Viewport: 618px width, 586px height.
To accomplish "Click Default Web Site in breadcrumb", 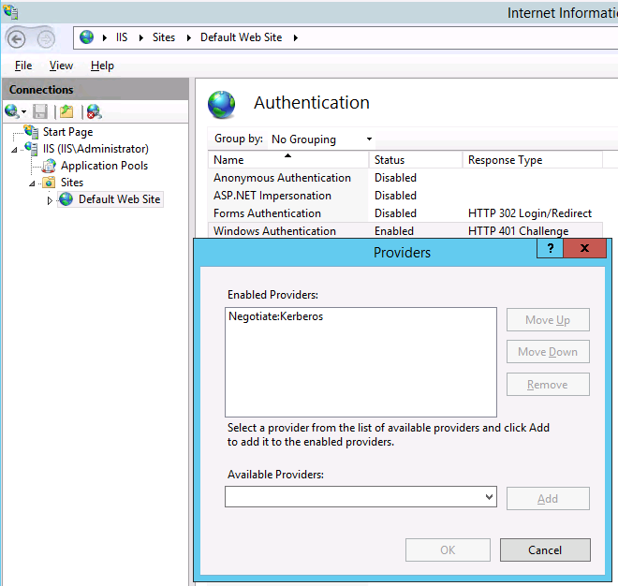I will 242,37.
